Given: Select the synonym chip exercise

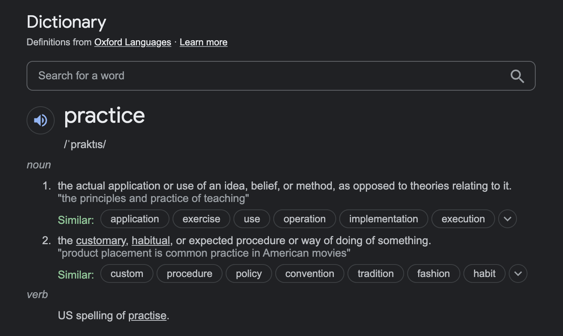Looking at the screenshot, I should tap(201, 219).
